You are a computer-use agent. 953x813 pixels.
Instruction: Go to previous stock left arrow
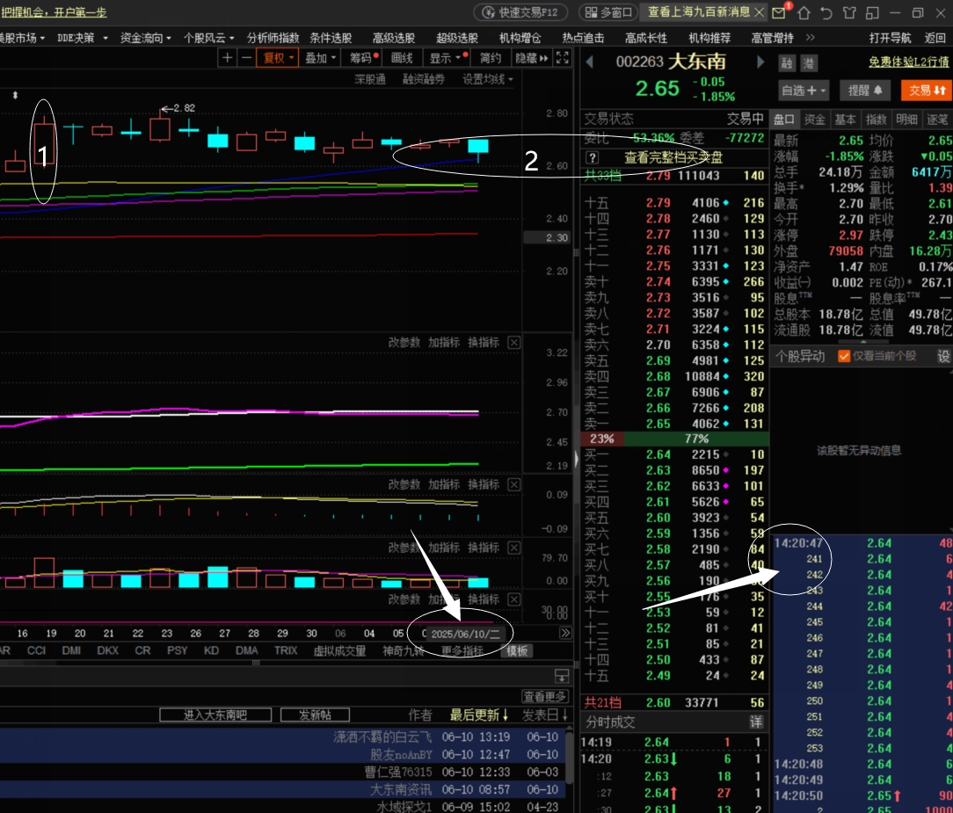[x=589, y=62]
